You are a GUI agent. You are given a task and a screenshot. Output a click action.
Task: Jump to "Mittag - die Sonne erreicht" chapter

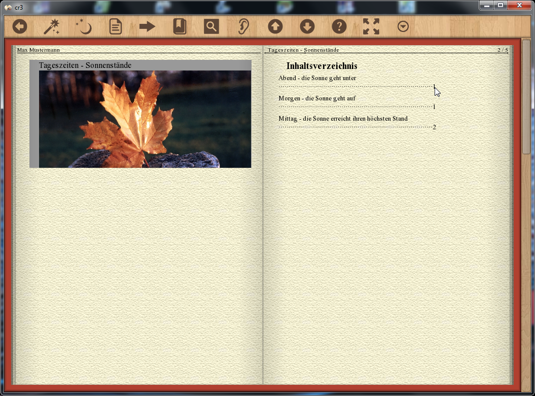pyautogui.click(x=343, y=119)
